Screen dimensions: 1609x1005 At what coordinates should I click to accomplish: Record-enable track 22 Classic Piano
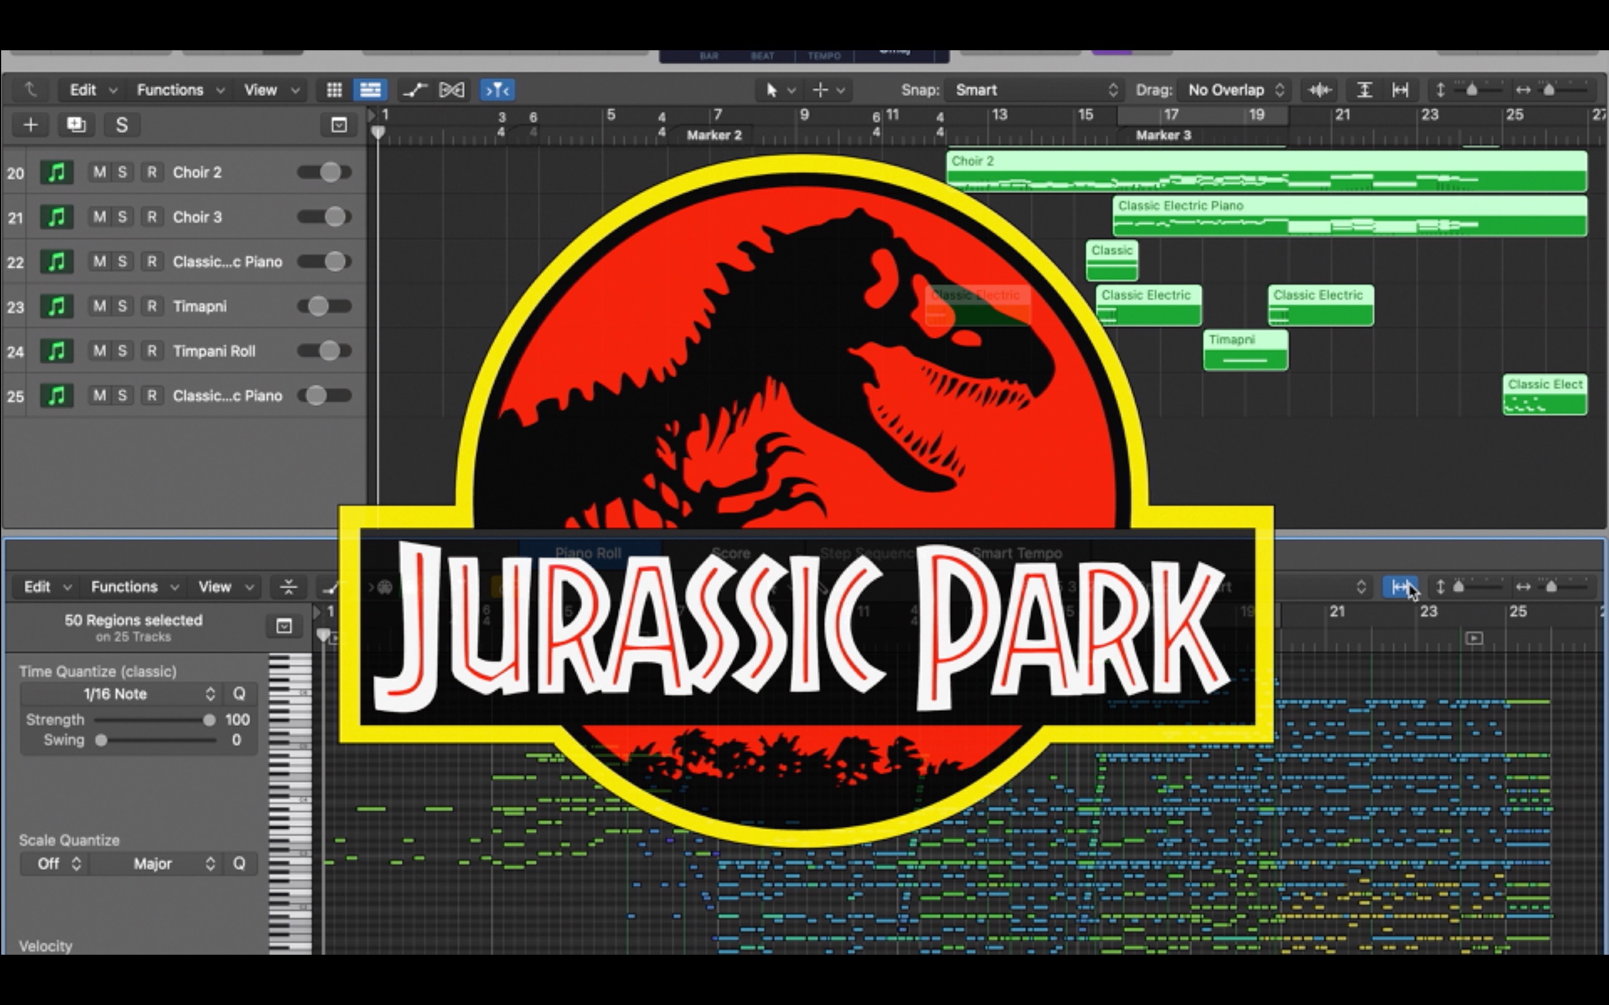pyautogui.click(x=151, y=262)
